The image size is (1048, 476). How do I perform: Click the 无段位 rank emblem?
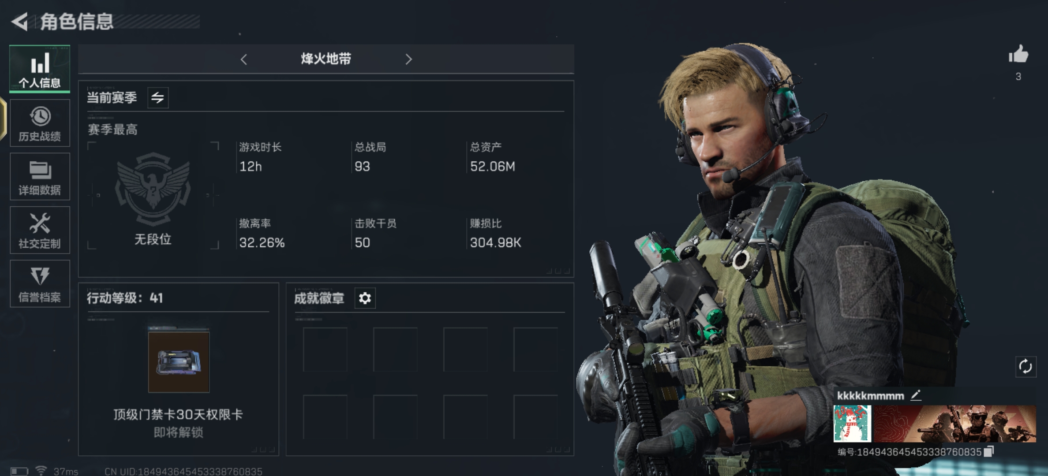click(x=153, y=189)
